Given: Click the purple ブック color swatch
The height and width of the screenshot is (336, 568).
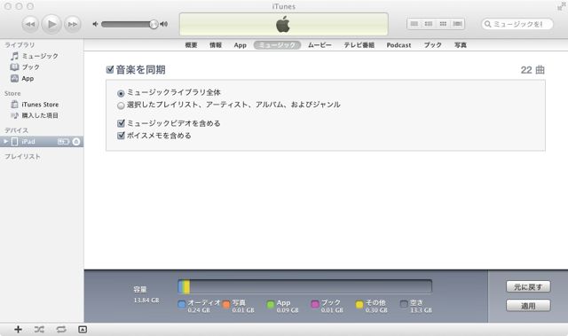Looking at the screenshot, I should (315, 305).
